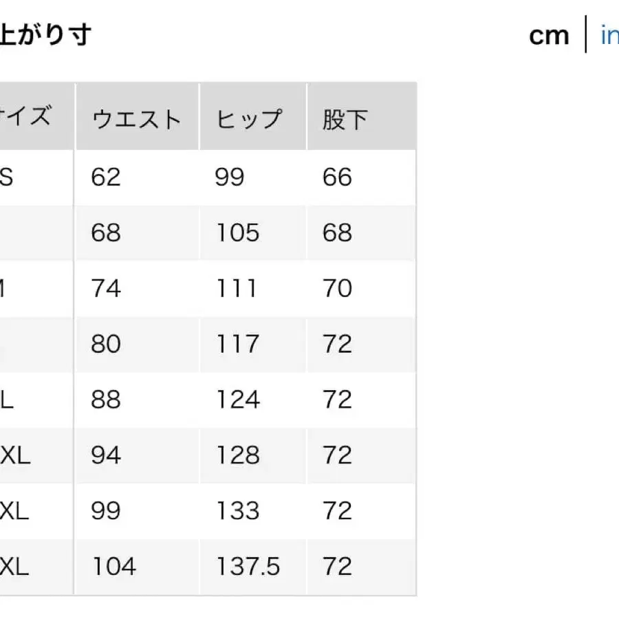The height and width of the screenshot is (619, 619).
Task: Click the waist value 62 for size S
Action: [105, 177]
